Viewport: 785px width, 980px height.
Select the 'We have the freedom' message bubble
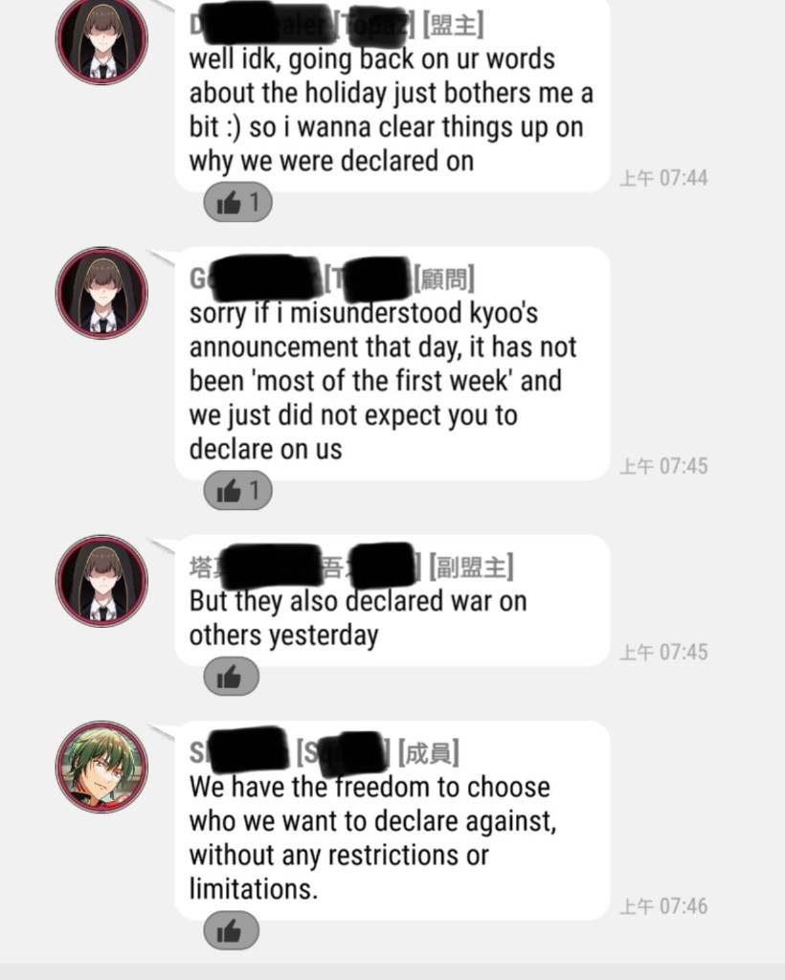tap(392, 820)
